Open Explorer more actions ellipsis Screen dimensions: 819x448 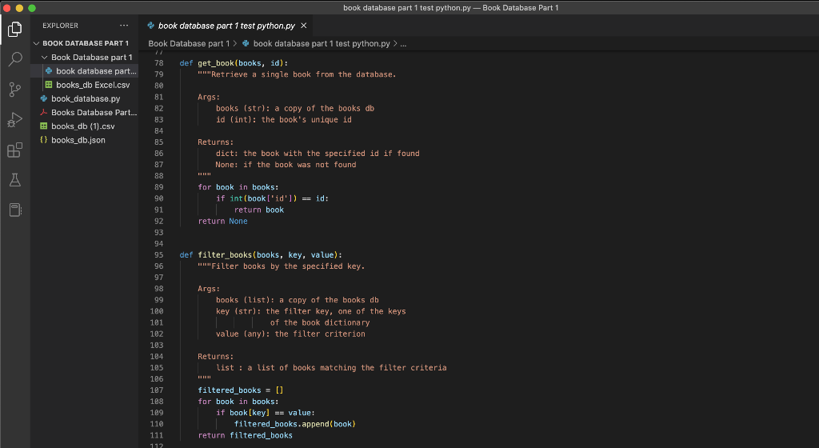(124, 26)
